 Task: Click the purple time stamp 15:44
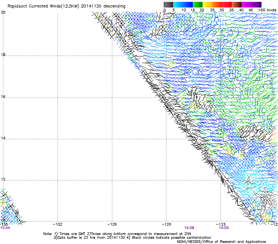pos(5,228)
